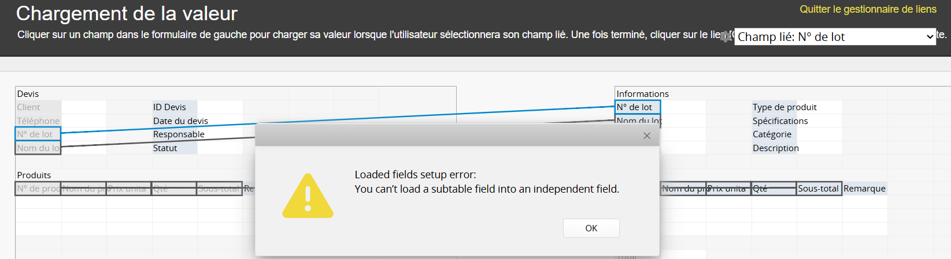Select the 'N° de lot' field in Devis
The image size is (951, 259).
pos(38,134)
